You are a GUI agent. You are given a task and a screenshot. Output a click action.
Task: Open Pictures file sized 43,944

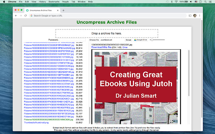click(49, 108)
